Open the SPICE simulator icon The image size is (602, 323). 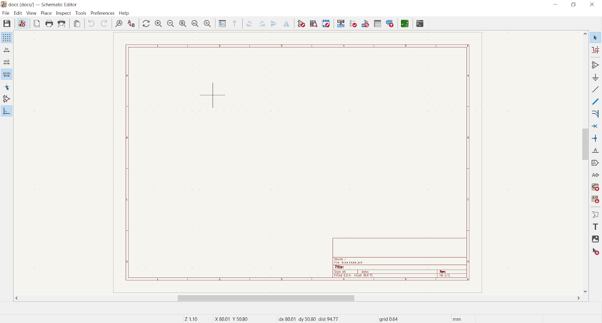365,24
